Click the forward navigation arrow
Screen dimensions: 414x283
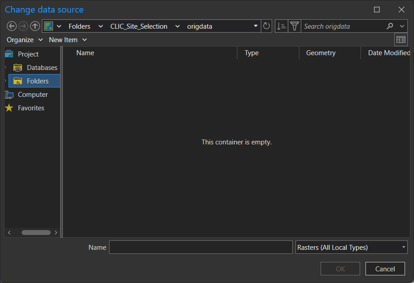[23, 26]
